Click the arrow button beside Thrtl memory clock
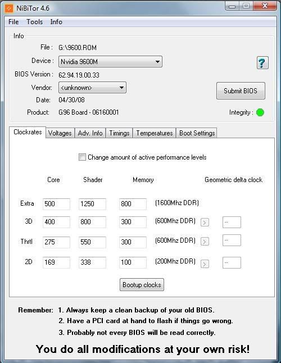The width and height of the screenshot is (281, 363). point(205,242)
